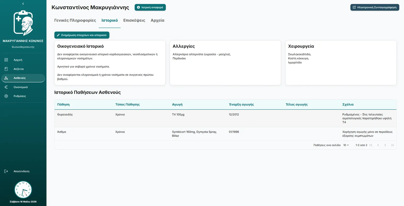
Task: Click the logout icon next to Αποσύνδεση
Action: 6,171
